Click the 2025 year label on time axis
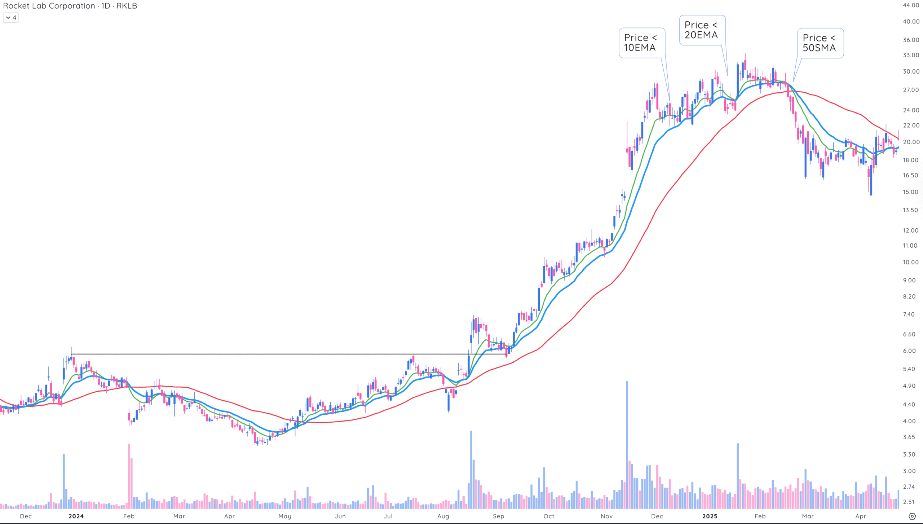The image size is (923, 524). [710, 516]
